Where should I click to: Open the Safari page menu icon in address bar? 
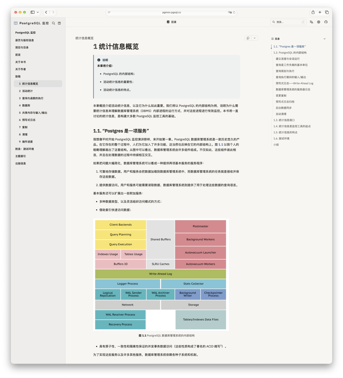click(x=109, y=12)
